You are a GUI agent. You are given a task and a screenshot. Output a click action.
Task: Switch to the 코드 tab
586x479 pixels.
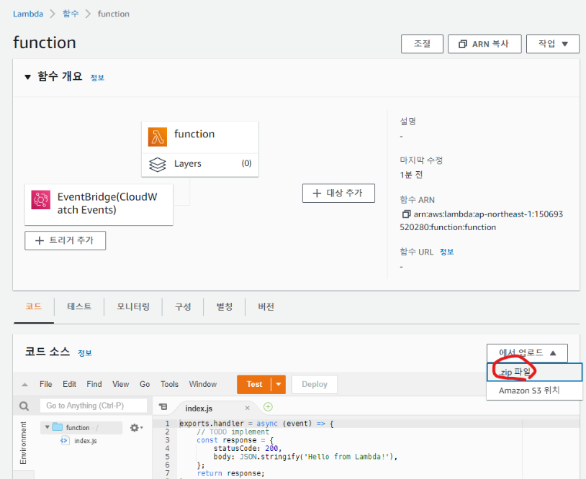(34, 307)
